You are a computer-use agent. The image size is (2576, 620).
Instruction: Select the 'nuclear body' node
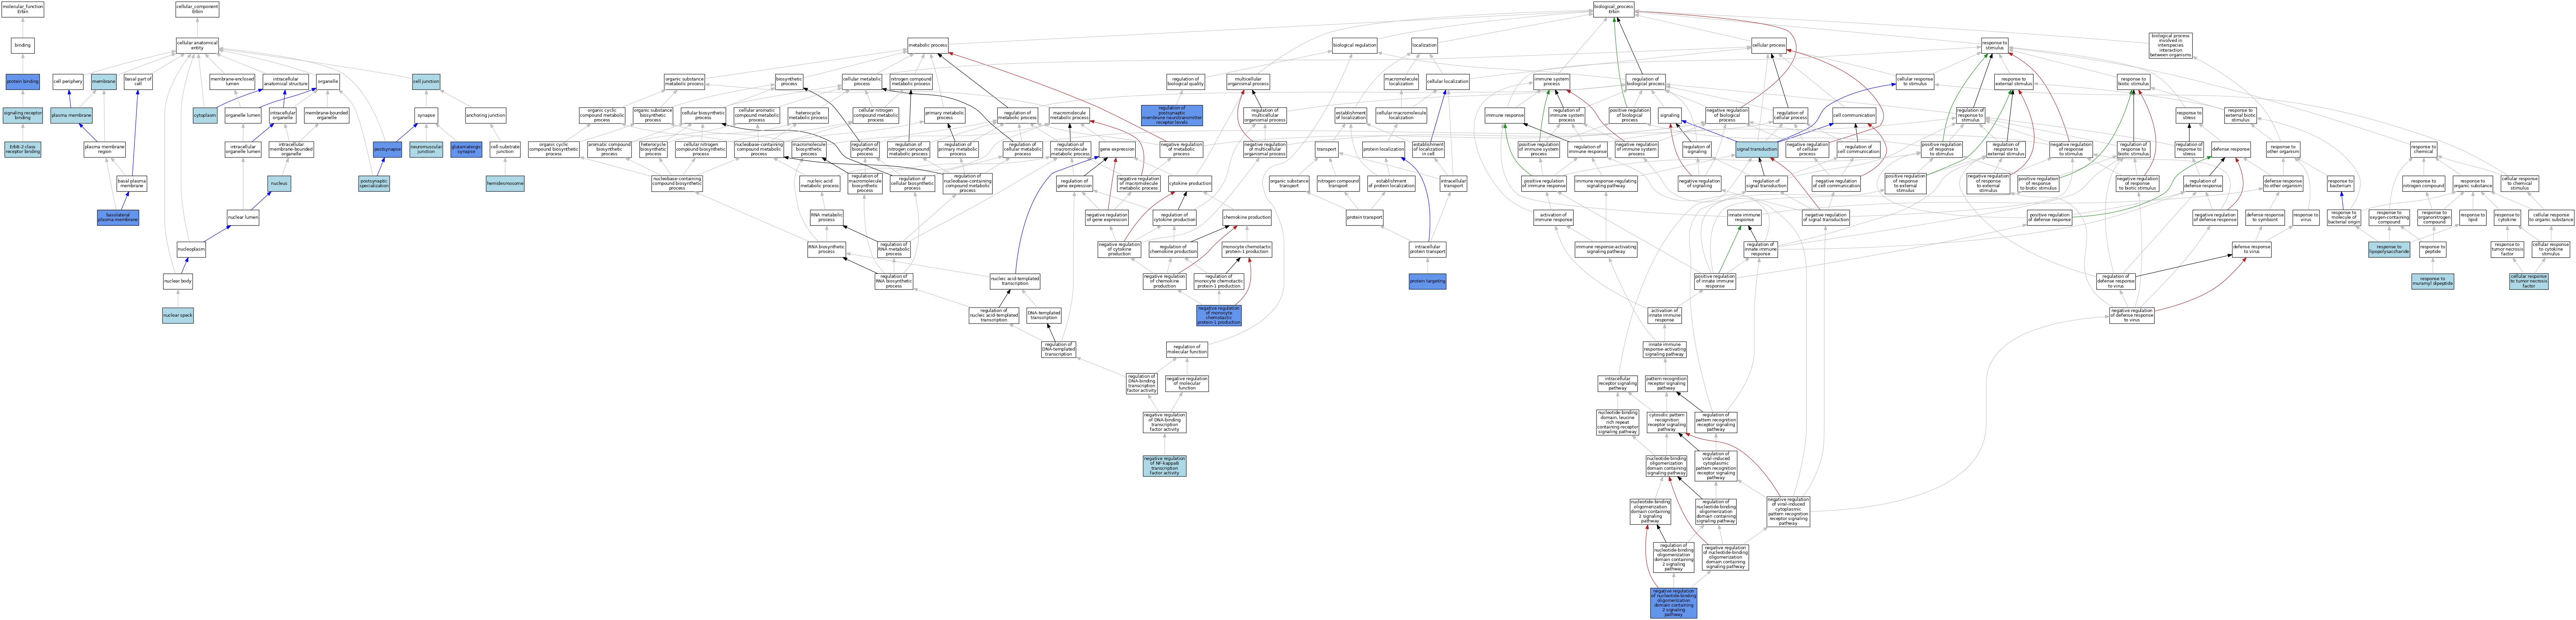tap(178, 282)
